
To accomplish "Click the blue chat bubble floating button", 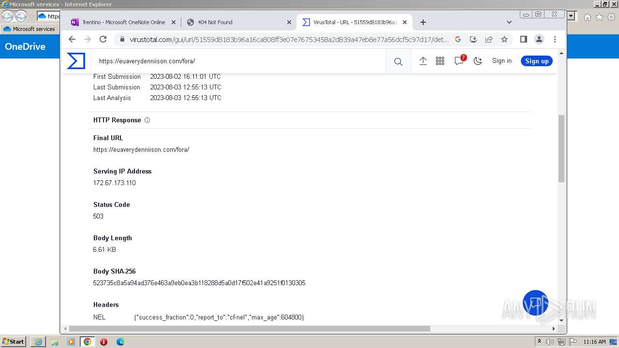I will tap(535, 303).
